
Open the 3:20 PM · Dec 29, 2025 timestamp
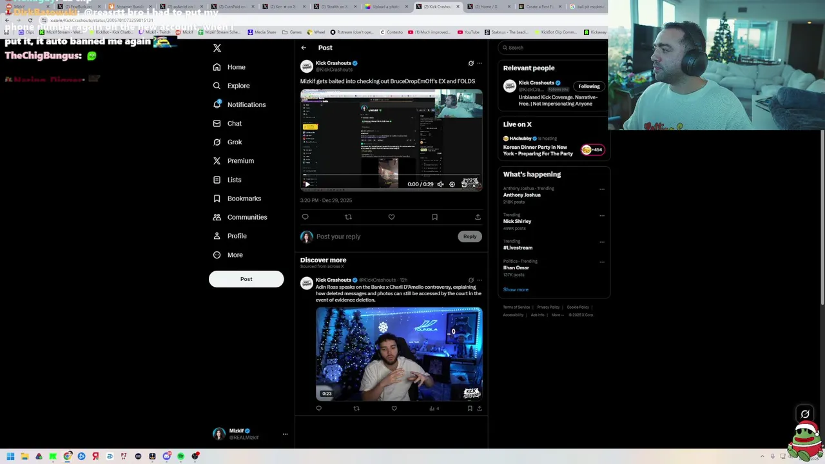[326, 200]
